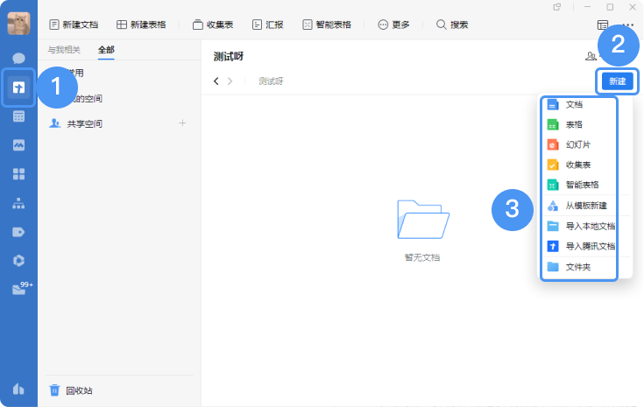Image resolution: width=644 pixels, height=407 pixels.
Task: Open the Messages chat icon in sidebar
Action: click(18, 58)
